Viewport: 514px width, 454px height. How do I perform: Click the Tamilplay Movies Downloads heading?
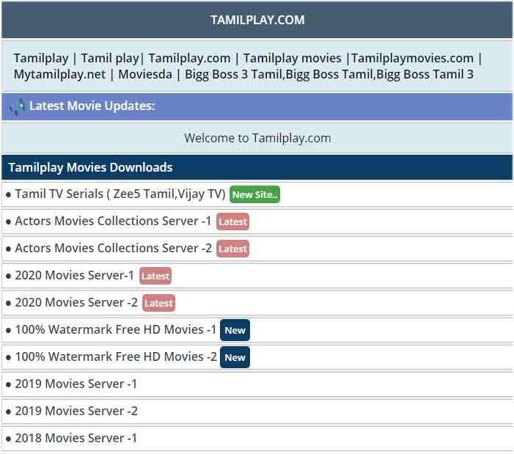[90, 167]
